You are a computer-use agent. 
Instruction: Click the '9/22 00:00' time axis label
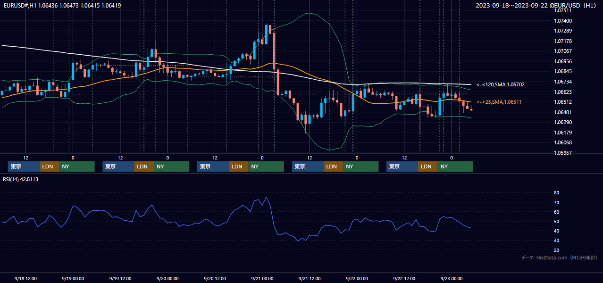[357, 278]
